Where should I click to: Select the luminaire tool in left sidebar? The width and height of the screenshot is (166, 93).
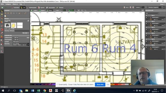(x=2, y=11)
